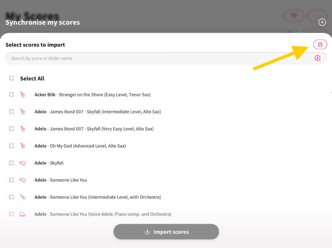Click the piano icon on Voice Adele row
The width and height of the screenshot is (332, 248).
tap(23, 214)
